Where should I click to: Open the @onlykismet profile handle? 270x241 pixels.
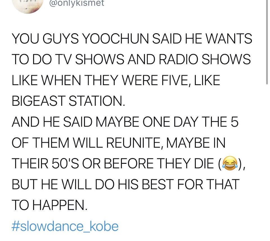coord(76,3)
